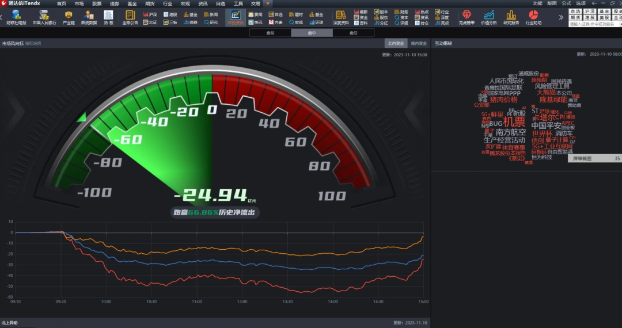The height and width of the screenshot is (328, 622).
Task: Click 南方航空 in the word cloud
Action: coord(511,132)
